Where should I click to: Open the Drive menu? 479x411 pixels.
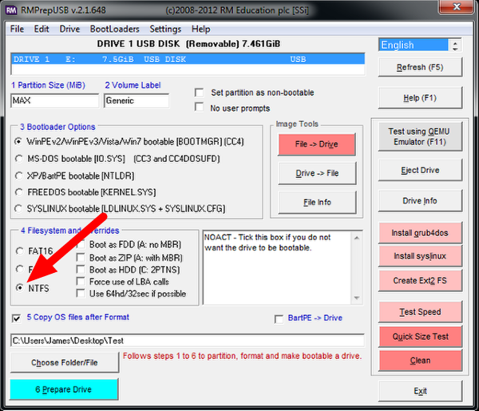[69, 29]
